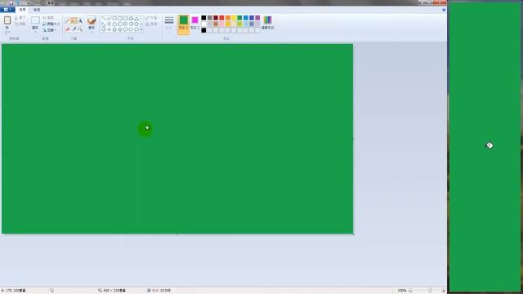This screenshot has width=523, height=294.
Task: Pick the Hexagon shape
Action: [120, 24]
